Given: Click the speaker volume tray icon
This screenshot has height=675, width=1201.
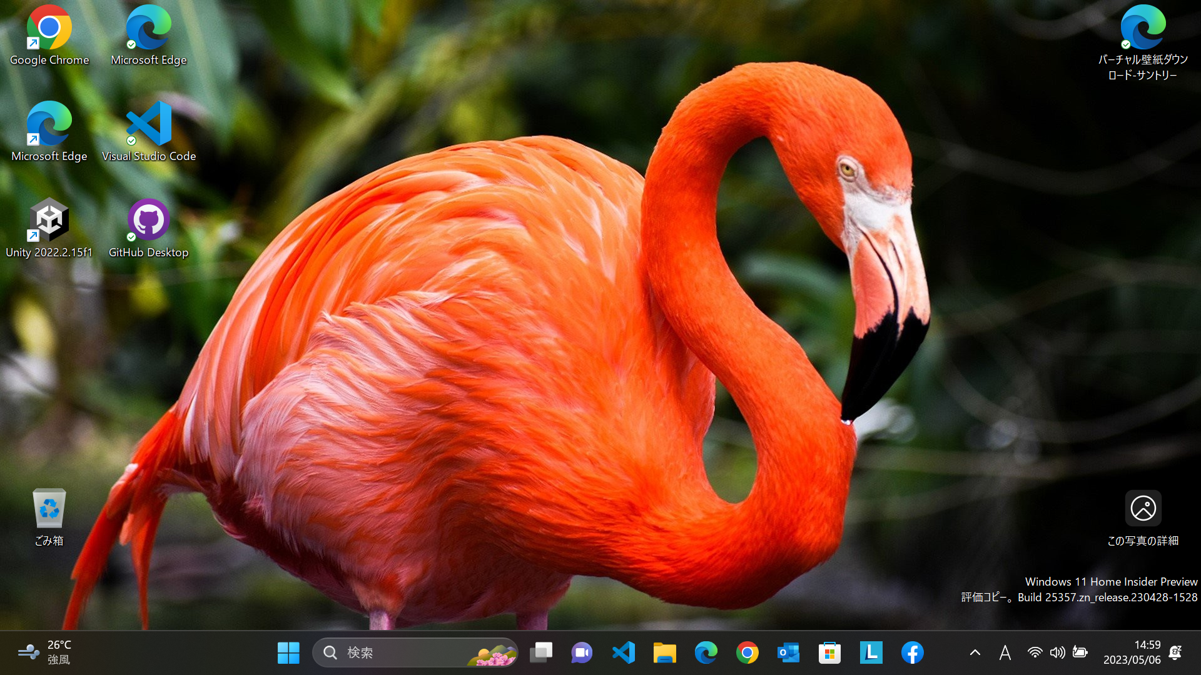Looking at the screenshot, I should [1058, 653].
